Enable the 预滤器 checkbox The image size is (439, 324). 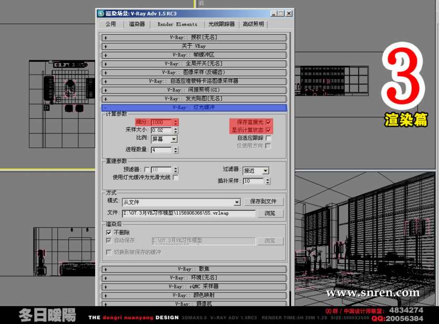tap(147, 170)
